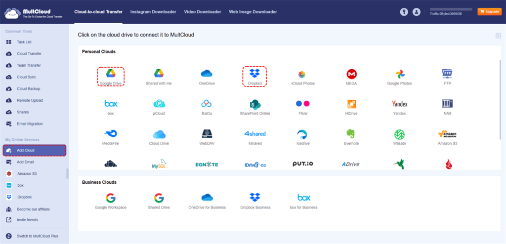Choose the pCloud drive
Screen dimensions: 506x244
159,107
